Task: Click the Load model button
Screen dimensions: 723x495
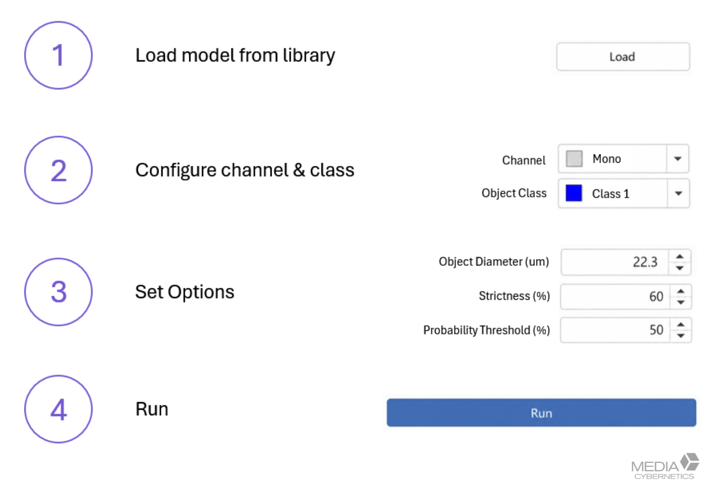Action: click(623, 57)
